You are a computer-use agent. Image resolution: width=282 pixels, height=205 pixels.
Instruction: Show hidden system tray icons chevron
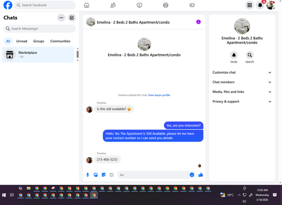coord(239,195)
